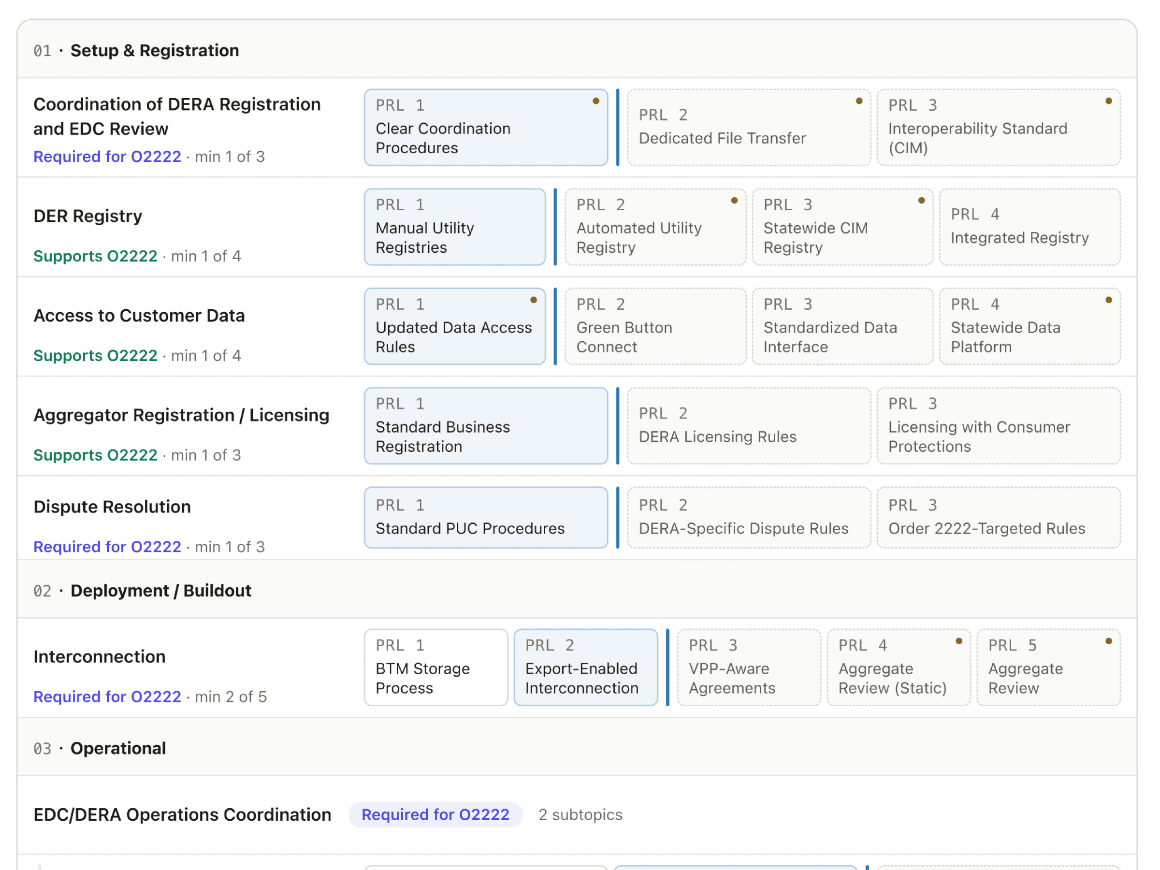This screenshot has height=870, width=1160.
Task: Click Required for O2222 under Interconnection
Action: (x=107, y=696)
